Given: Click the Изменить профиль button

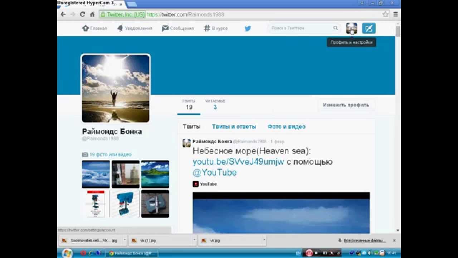Looking at the screenshot, I should 346,105.
